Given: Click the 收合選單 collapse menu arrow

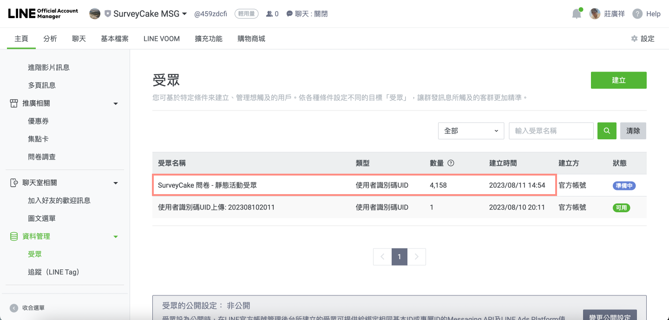Looking at the screenshot, I should [x=14, y=307].
